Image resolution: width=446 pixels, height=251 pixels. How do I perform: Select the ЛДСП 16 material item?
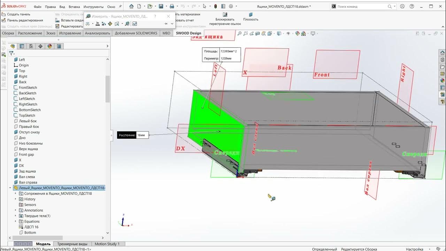coord(31,227)
